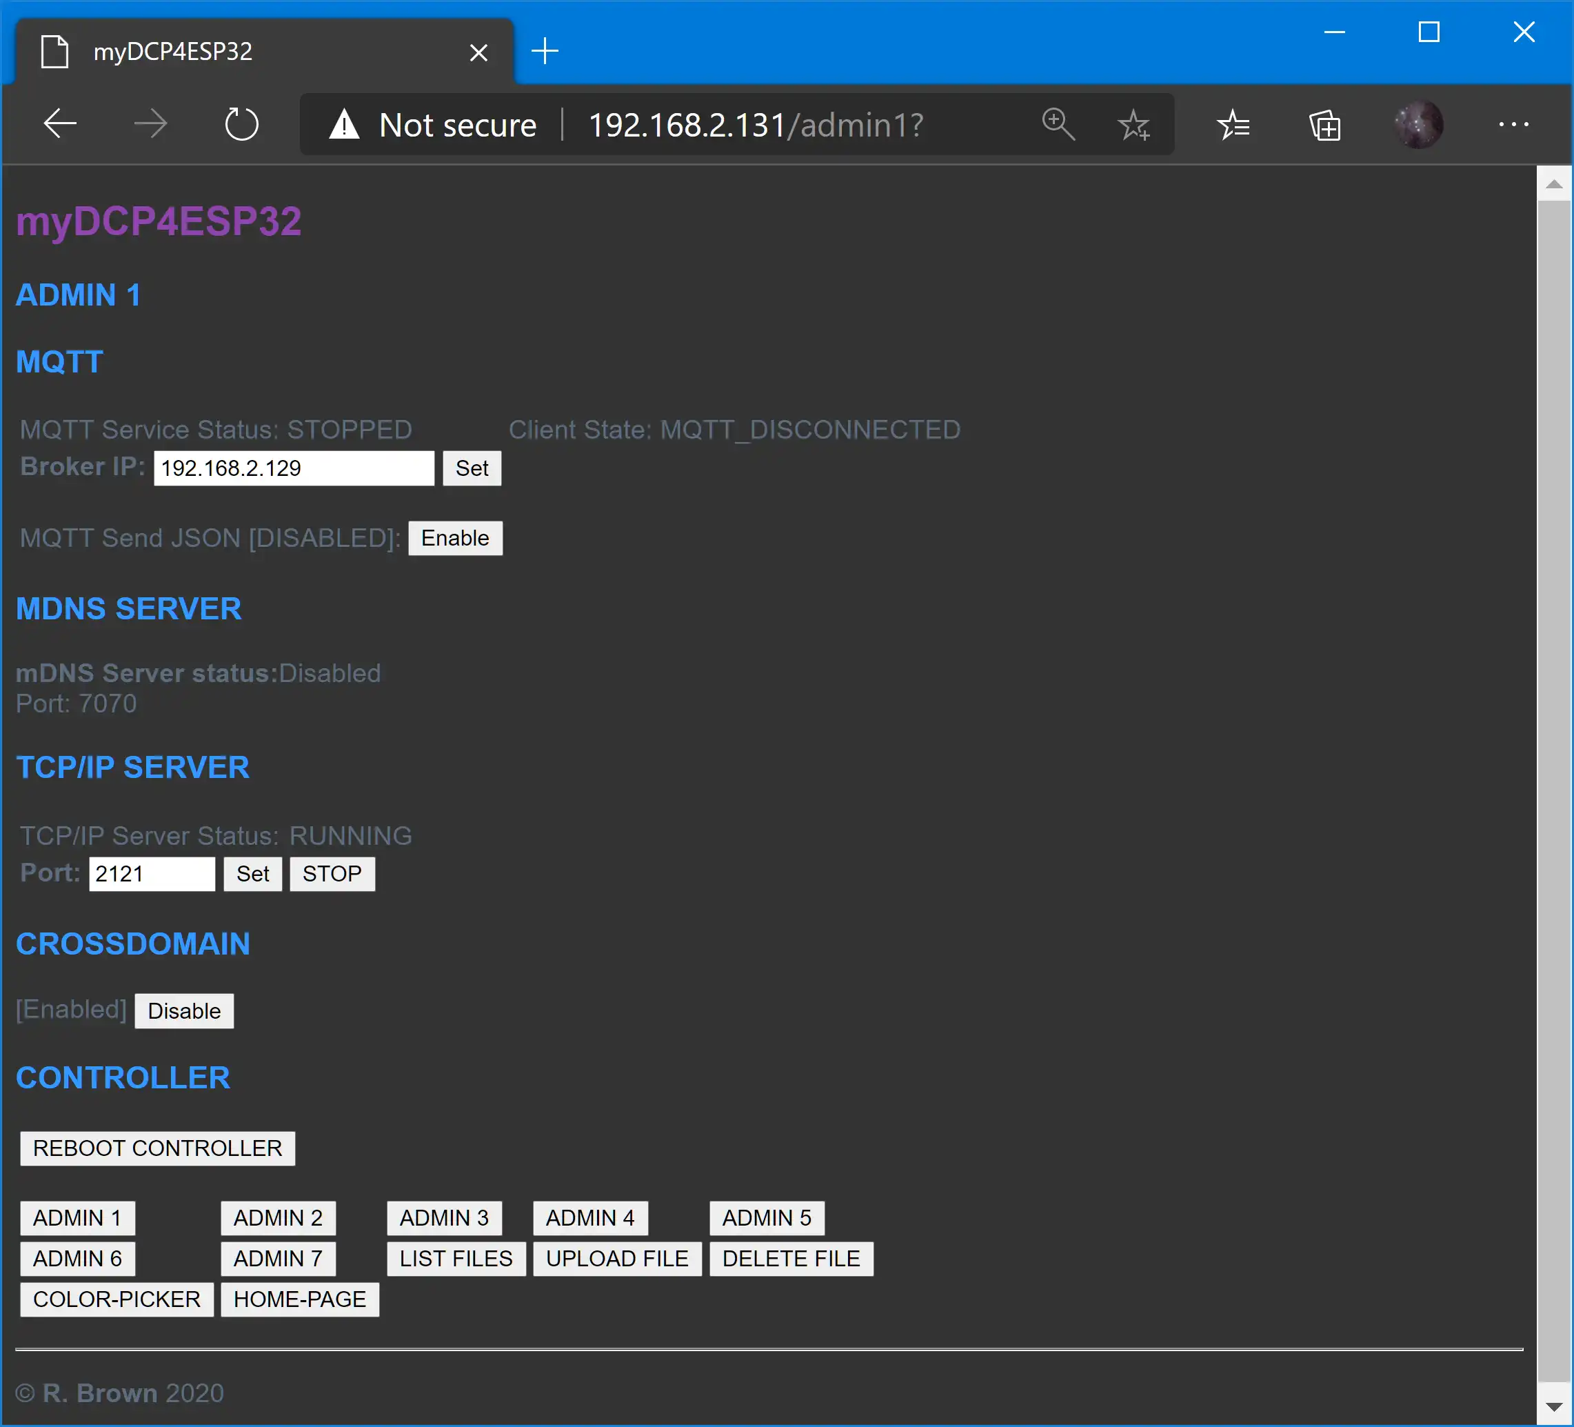
Task: Enable MQTT Send JSON feature
Action: (455, 537)
